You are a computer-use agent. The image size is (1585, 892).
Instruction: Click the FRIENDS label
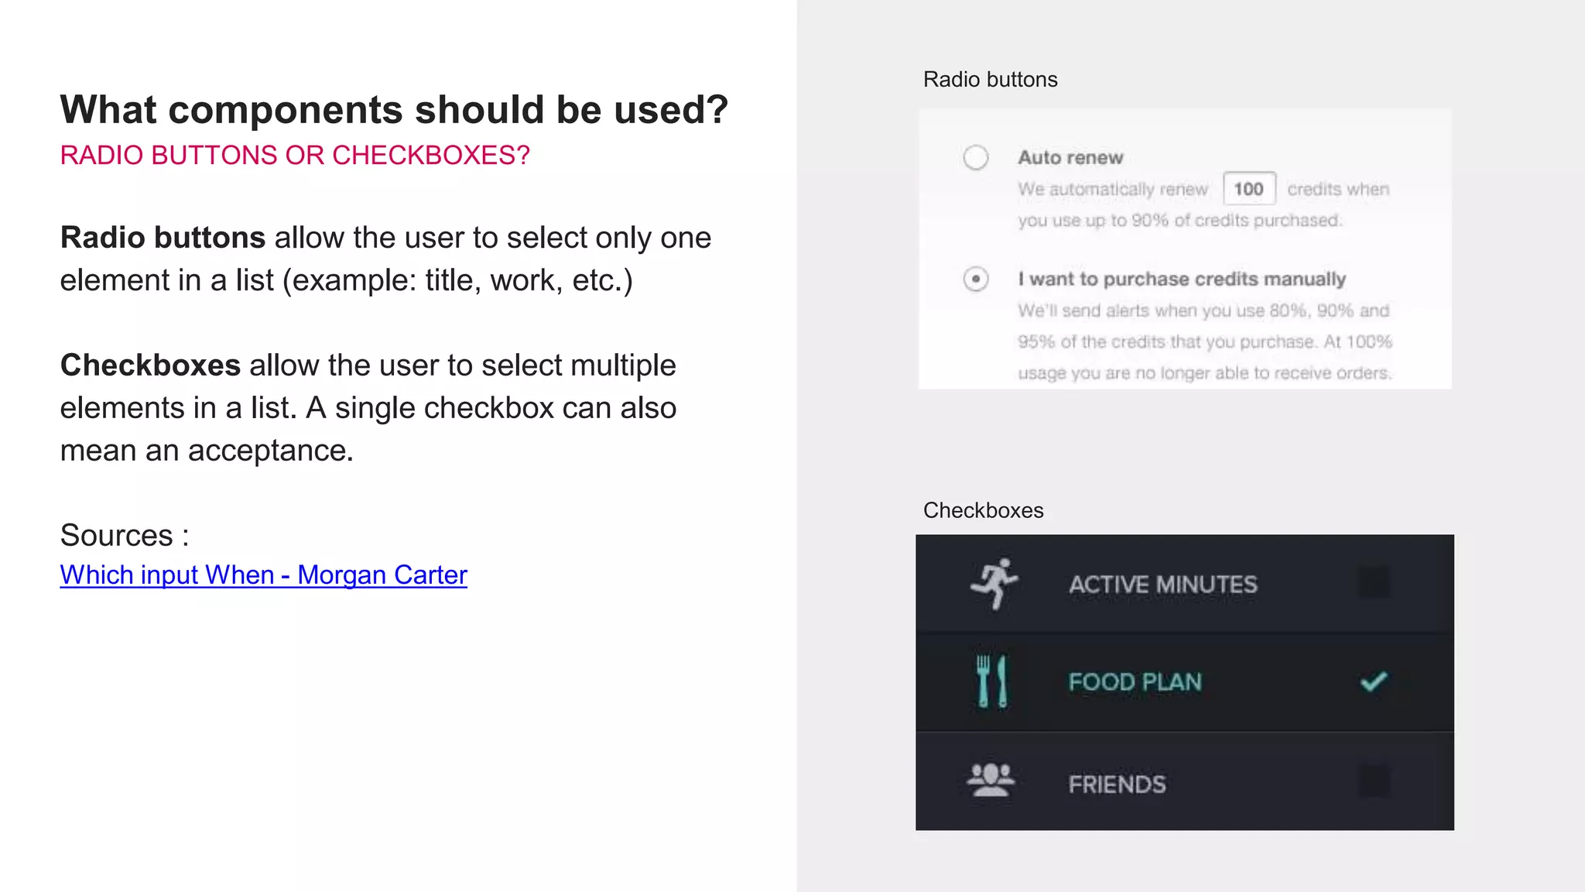click(1118, 784)
